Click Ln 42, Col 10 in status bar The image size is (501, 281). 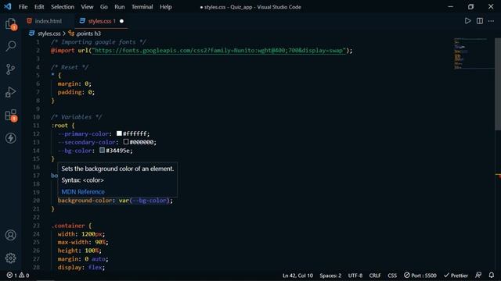(x=297, y=276)
